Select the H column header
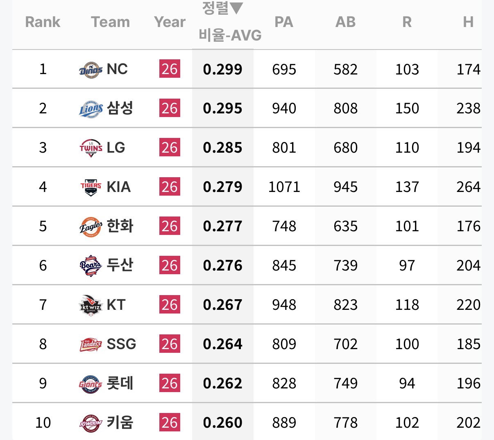The height and width of the screenshot is (440, 494). tap(468, 22)
